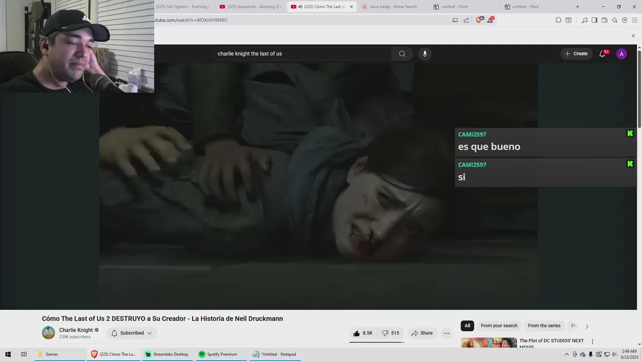This screenshot has height=361, width=642.
Task: Open the purple account avatar menu
Action: click(x=621, y=54)
